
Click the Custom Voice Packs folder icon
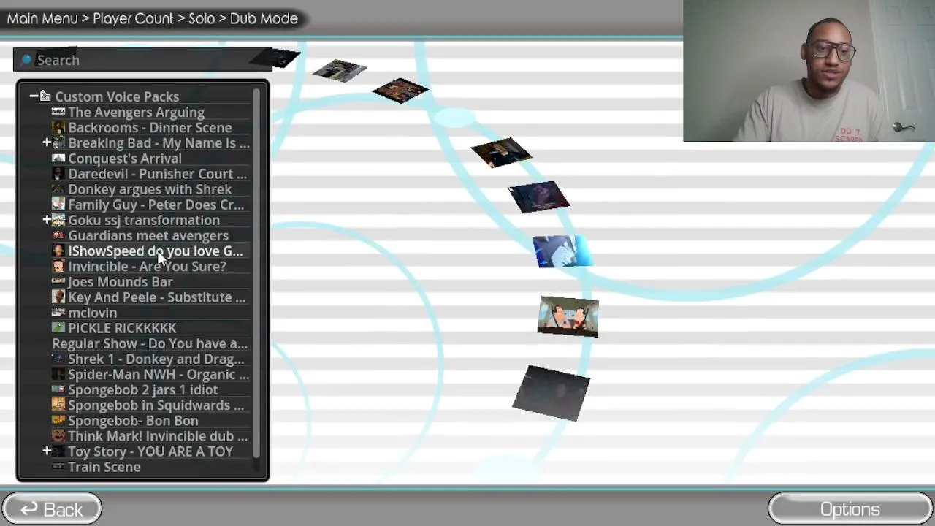tap(45, 96)
